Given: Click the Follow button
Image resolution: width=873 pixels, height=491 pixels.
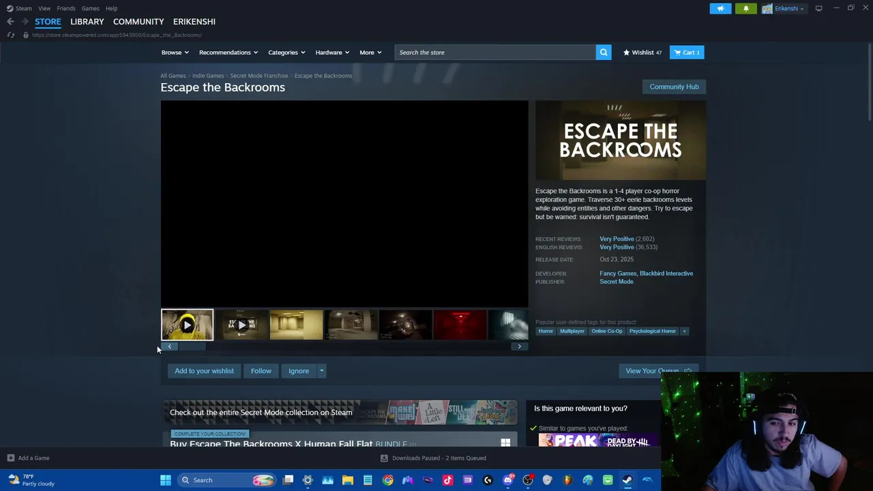Looking at the screenshot, I should pyautogui.click(x=261, y=371).
